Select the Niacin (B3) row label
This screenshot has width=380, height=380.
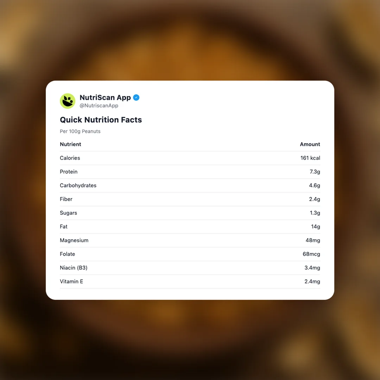(74, 268)
